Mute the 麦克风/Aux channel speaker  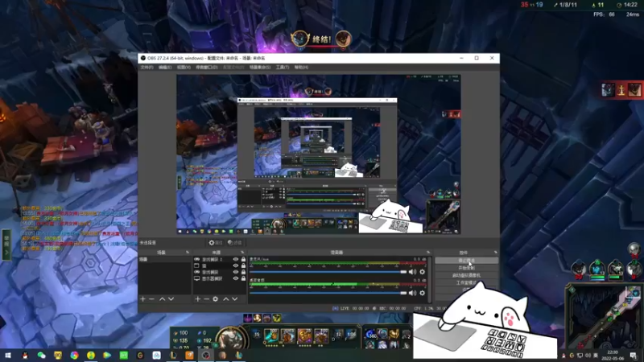point(412,272)
